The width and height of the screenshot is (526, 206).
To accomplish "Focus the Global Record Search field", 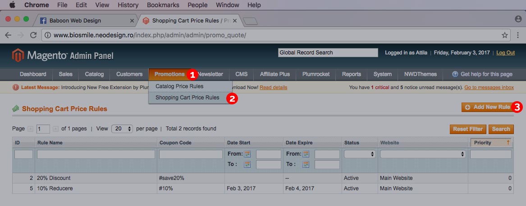I will 328,53.
